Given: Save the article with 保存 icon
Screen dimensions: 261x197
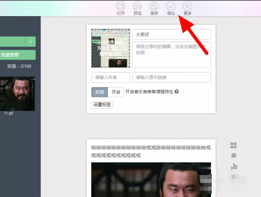Looking at the screenshot, I should 154,7.
